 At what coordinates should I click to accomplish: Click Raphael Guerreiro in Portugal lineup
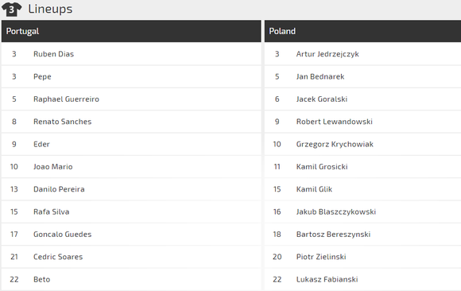[66, 99]
